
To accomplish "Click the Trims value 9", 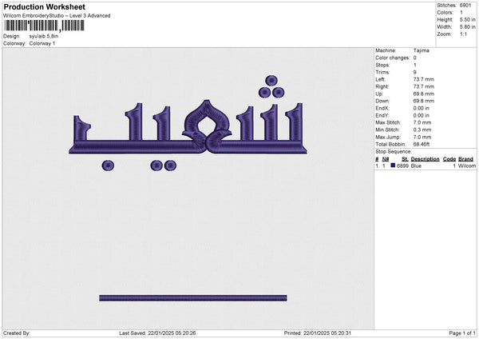I will [x=415, y=72].
